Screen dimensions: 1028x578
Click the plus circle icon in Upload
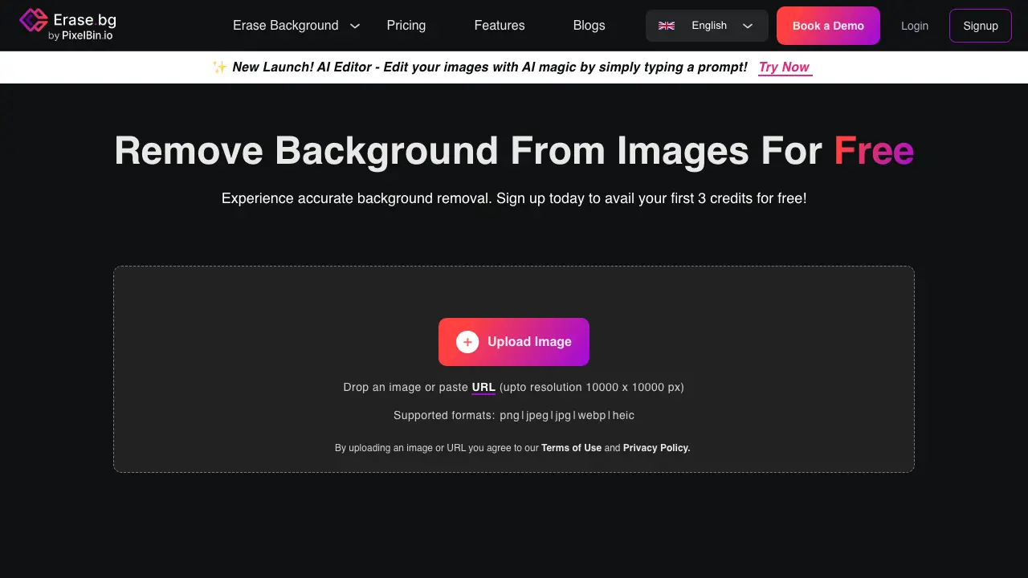[x=467, y=342]
